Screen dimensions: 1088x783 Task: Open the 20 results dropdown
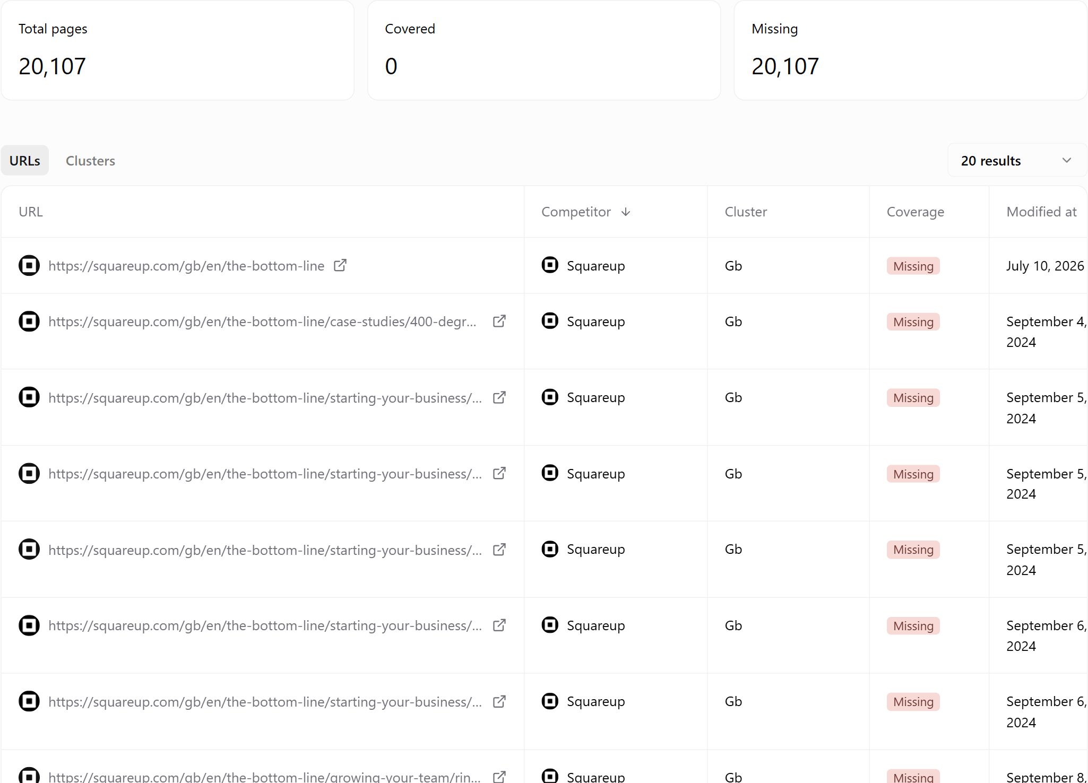click(x=1017, y=161)
